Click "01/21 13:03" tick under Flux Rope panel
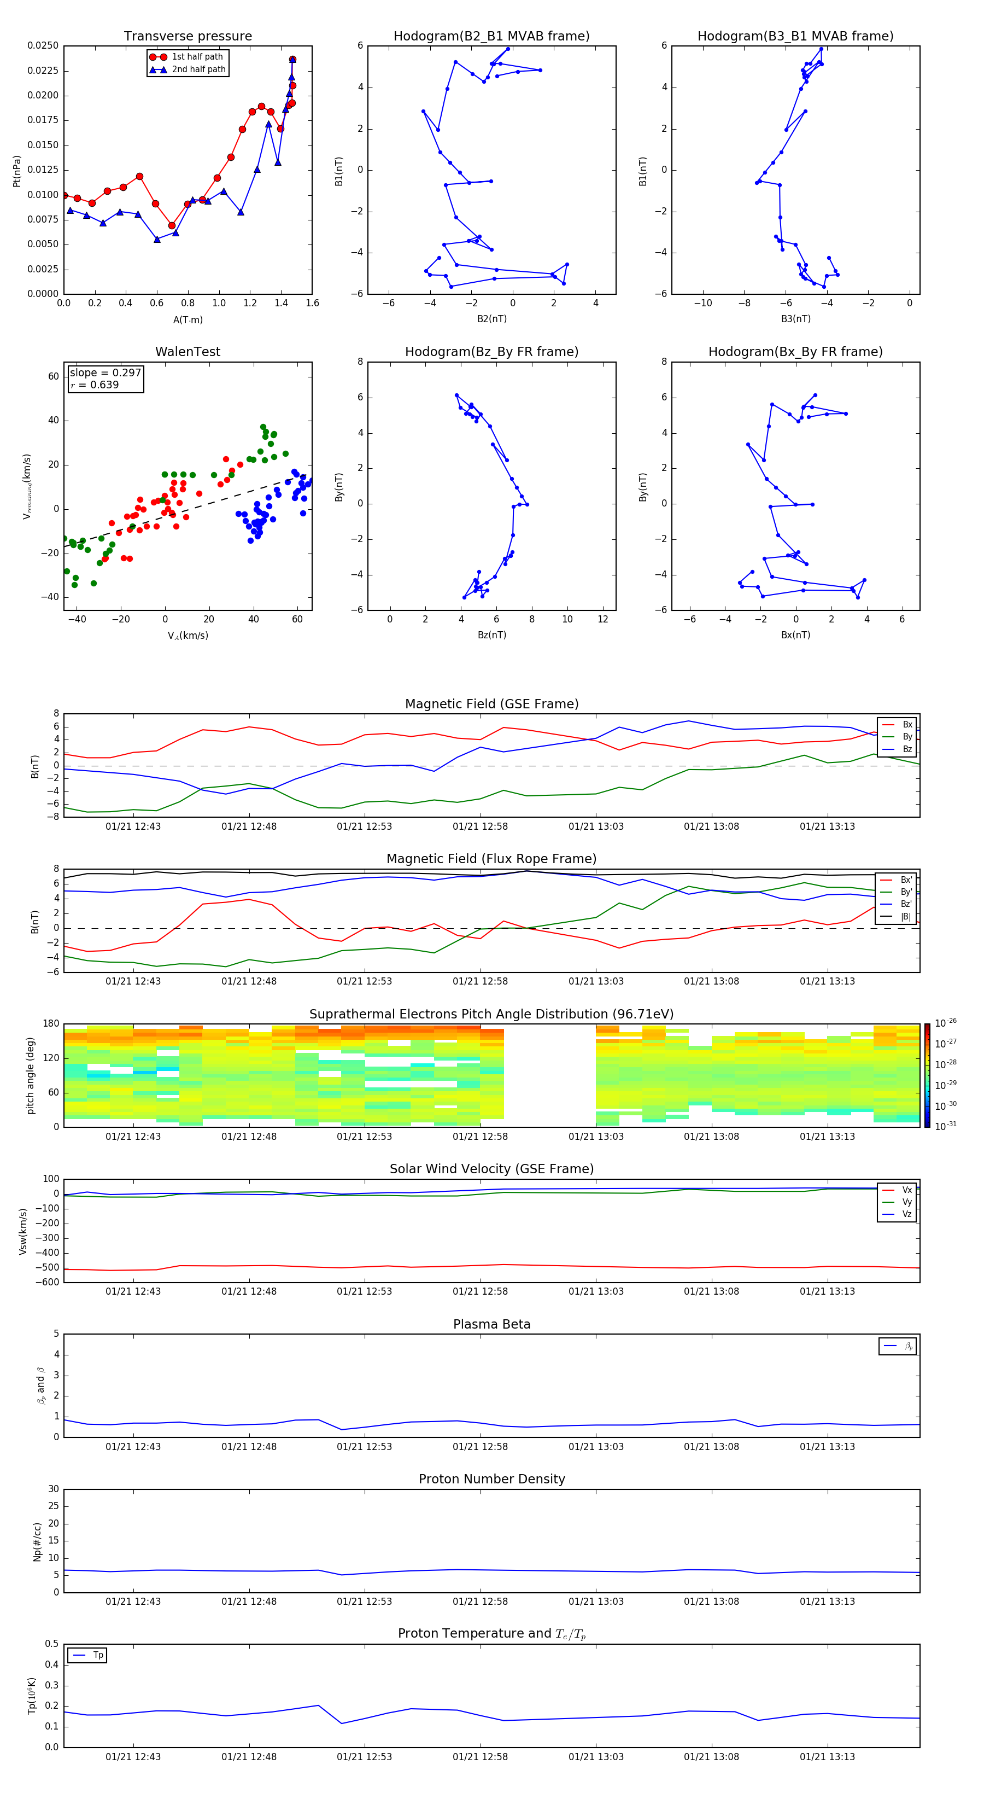Image resolution: width=984 pixels, height=1805 pixels. click(x=596, y=981)
